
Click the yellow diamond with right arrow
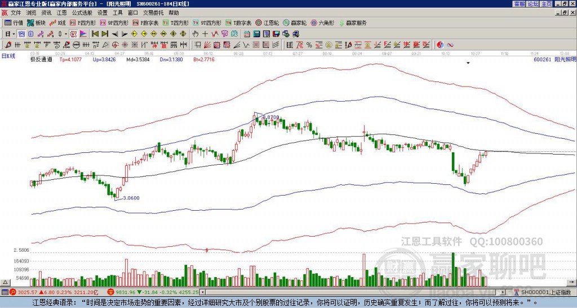click(x=144, y=34)
